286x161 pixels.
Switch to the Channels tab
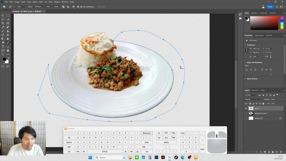coord(255,90)
